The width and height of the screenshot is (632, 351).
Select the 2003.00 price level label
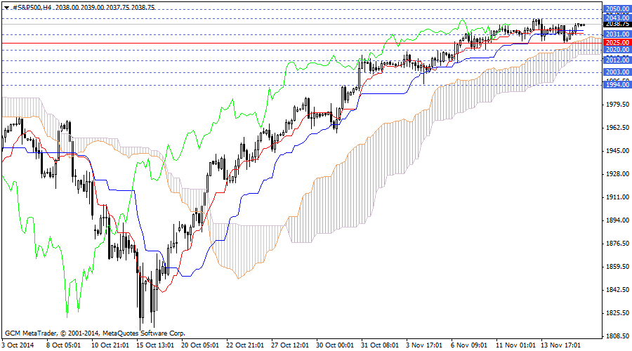pos(617,72)
